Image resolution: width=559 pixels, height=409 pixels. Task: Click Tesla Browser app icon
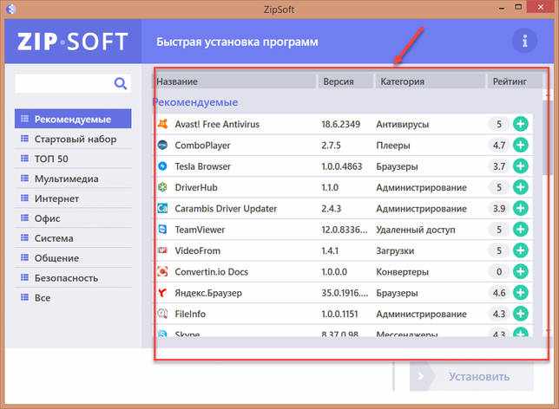click(162, 166)
